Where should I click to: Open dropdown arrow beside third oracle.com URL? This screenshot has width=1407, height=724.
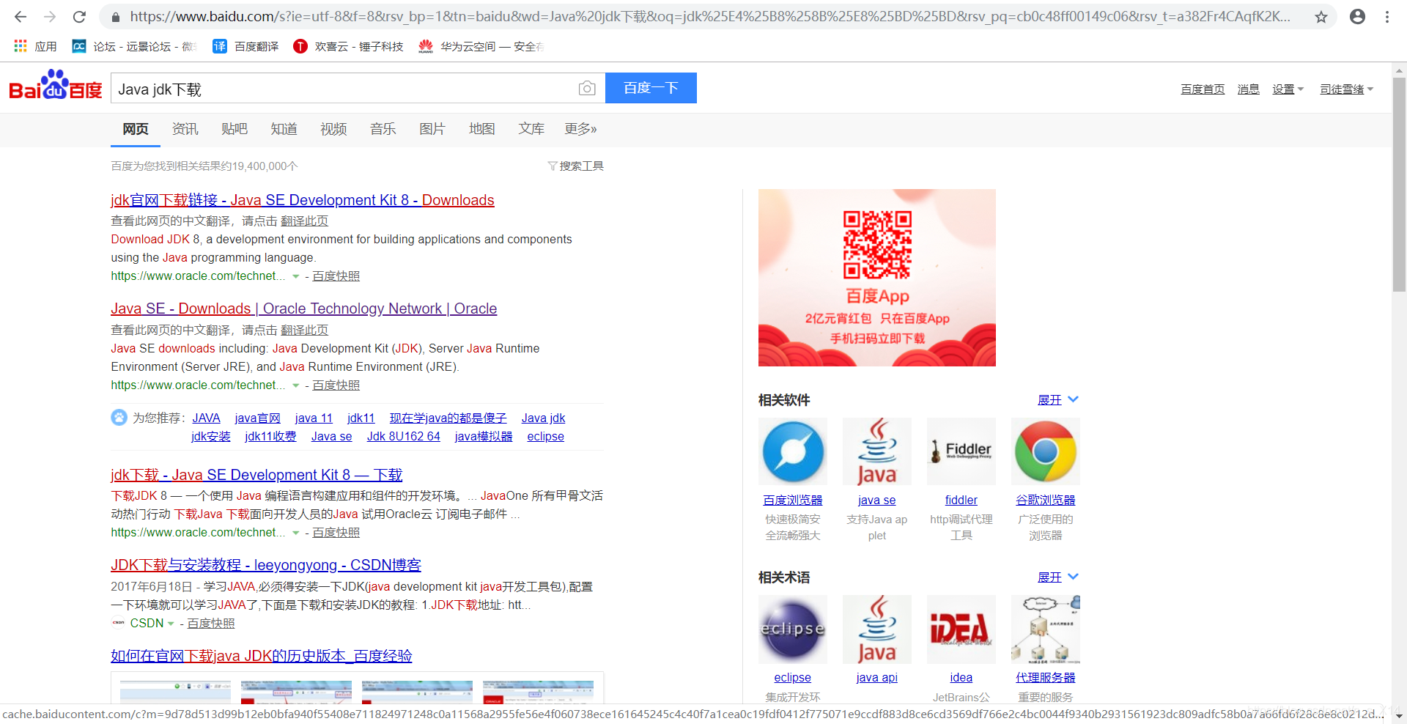(296, 533)
